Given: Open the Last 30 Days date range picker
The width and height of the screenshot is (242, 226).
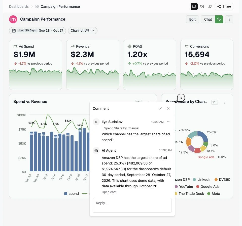Looking at the screenshot, I should 38,30.
